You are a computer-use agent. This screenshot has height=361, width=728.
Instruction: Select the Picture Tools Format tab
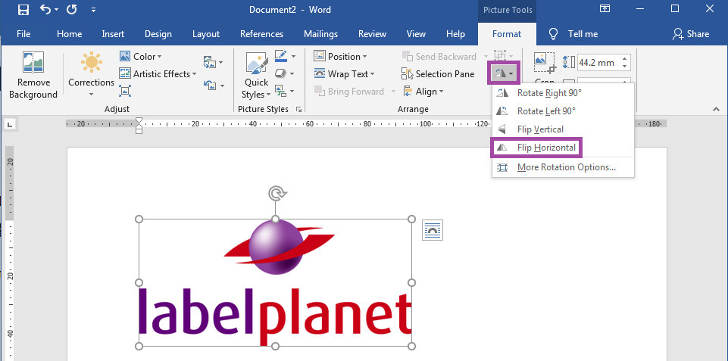pyautogui.click(x=507, y=34)
